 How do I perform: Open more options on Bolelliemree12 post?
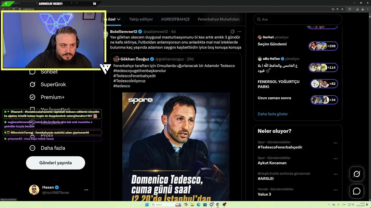point(239,31)
